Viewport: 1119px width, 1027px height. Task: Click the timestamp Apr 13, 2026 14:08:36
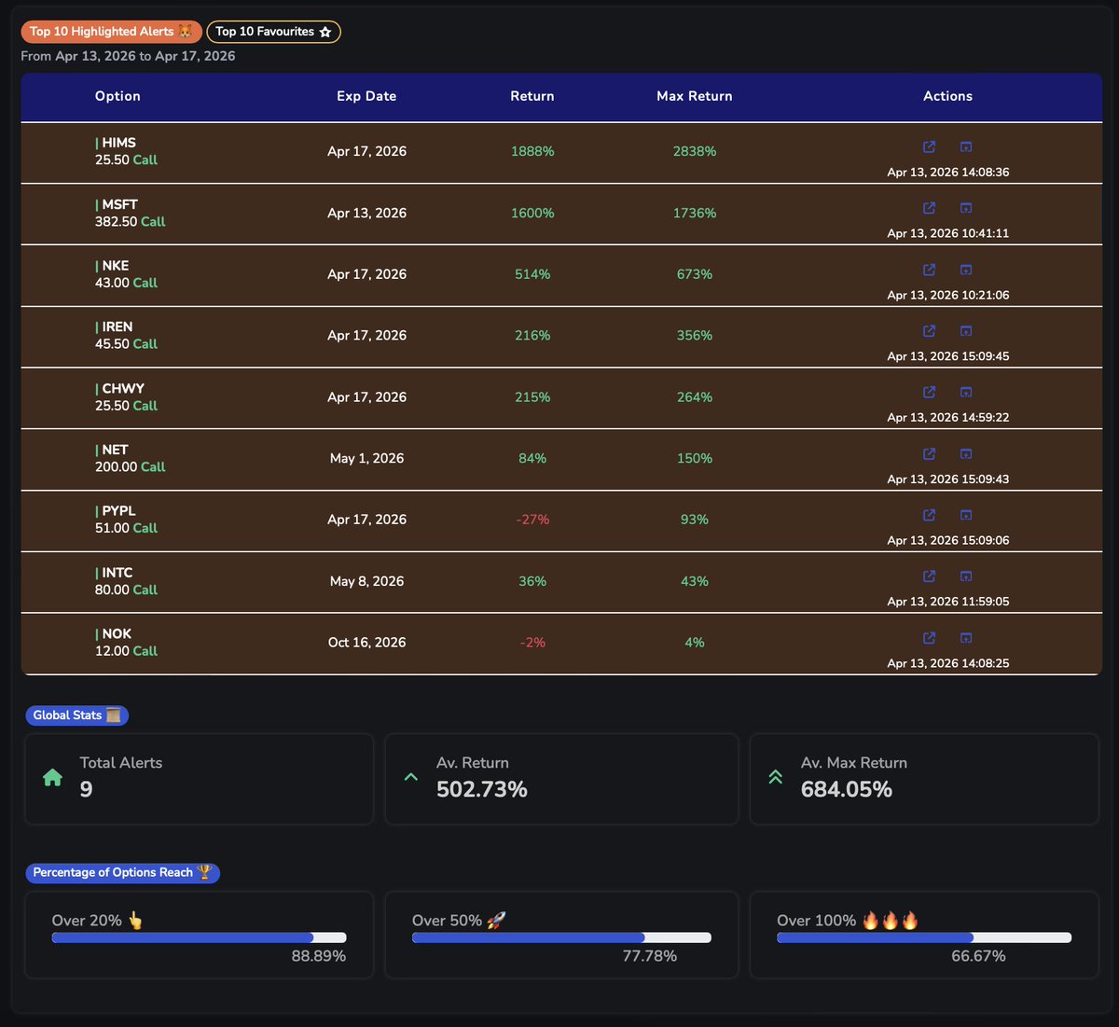coord(947,173)
